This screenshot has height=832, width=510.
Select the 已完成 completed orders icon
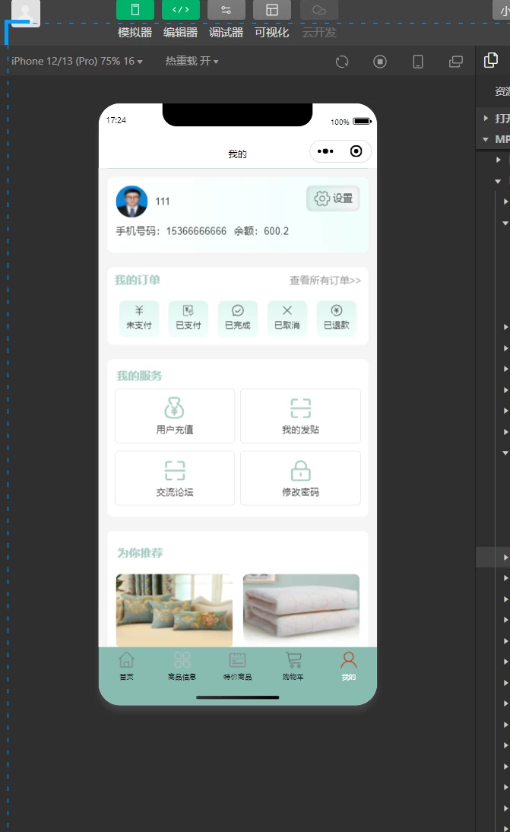point(237,319)
